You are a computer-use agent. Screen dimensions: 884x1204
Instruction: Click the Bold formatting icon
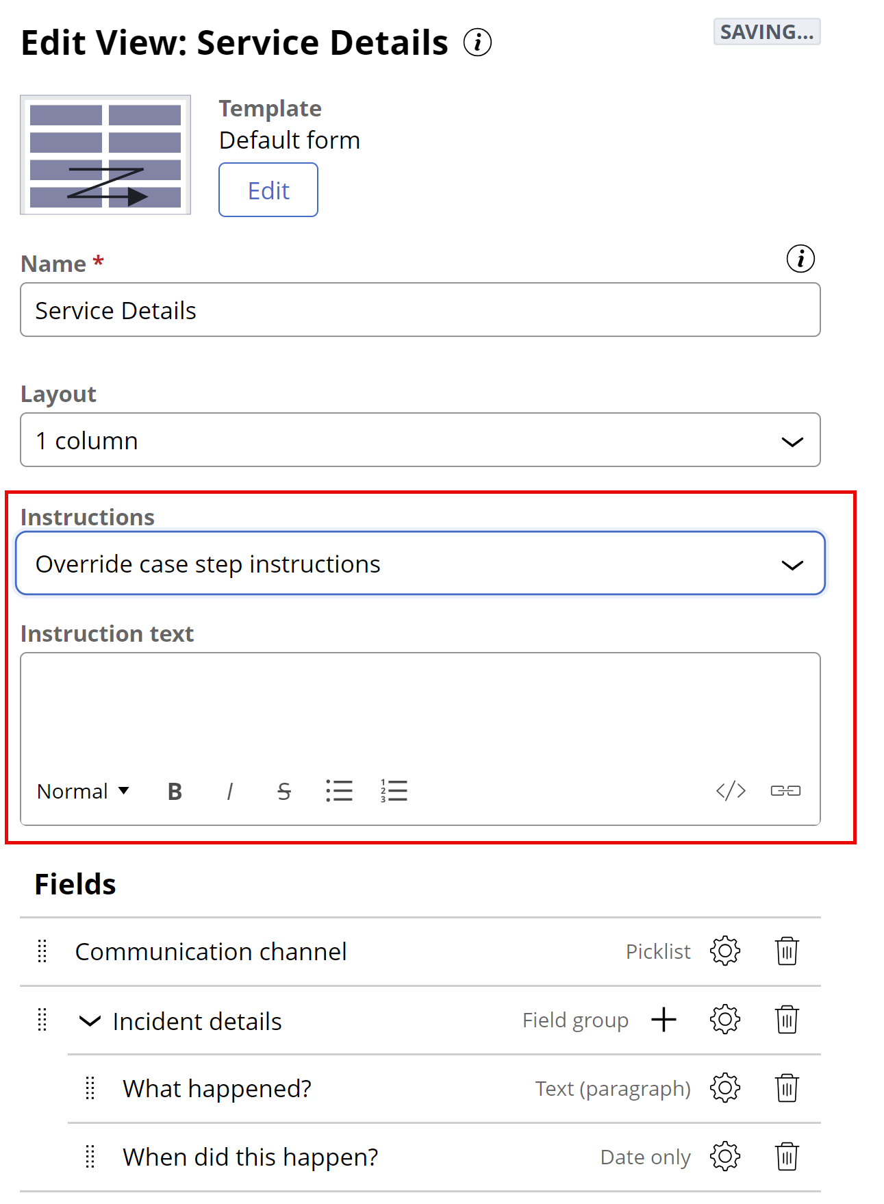click(x=175, y=791)
